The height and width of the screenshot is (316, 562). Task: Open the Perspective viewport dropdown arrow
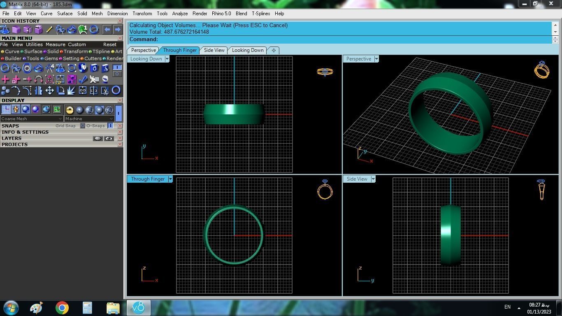tap(376, 59)
